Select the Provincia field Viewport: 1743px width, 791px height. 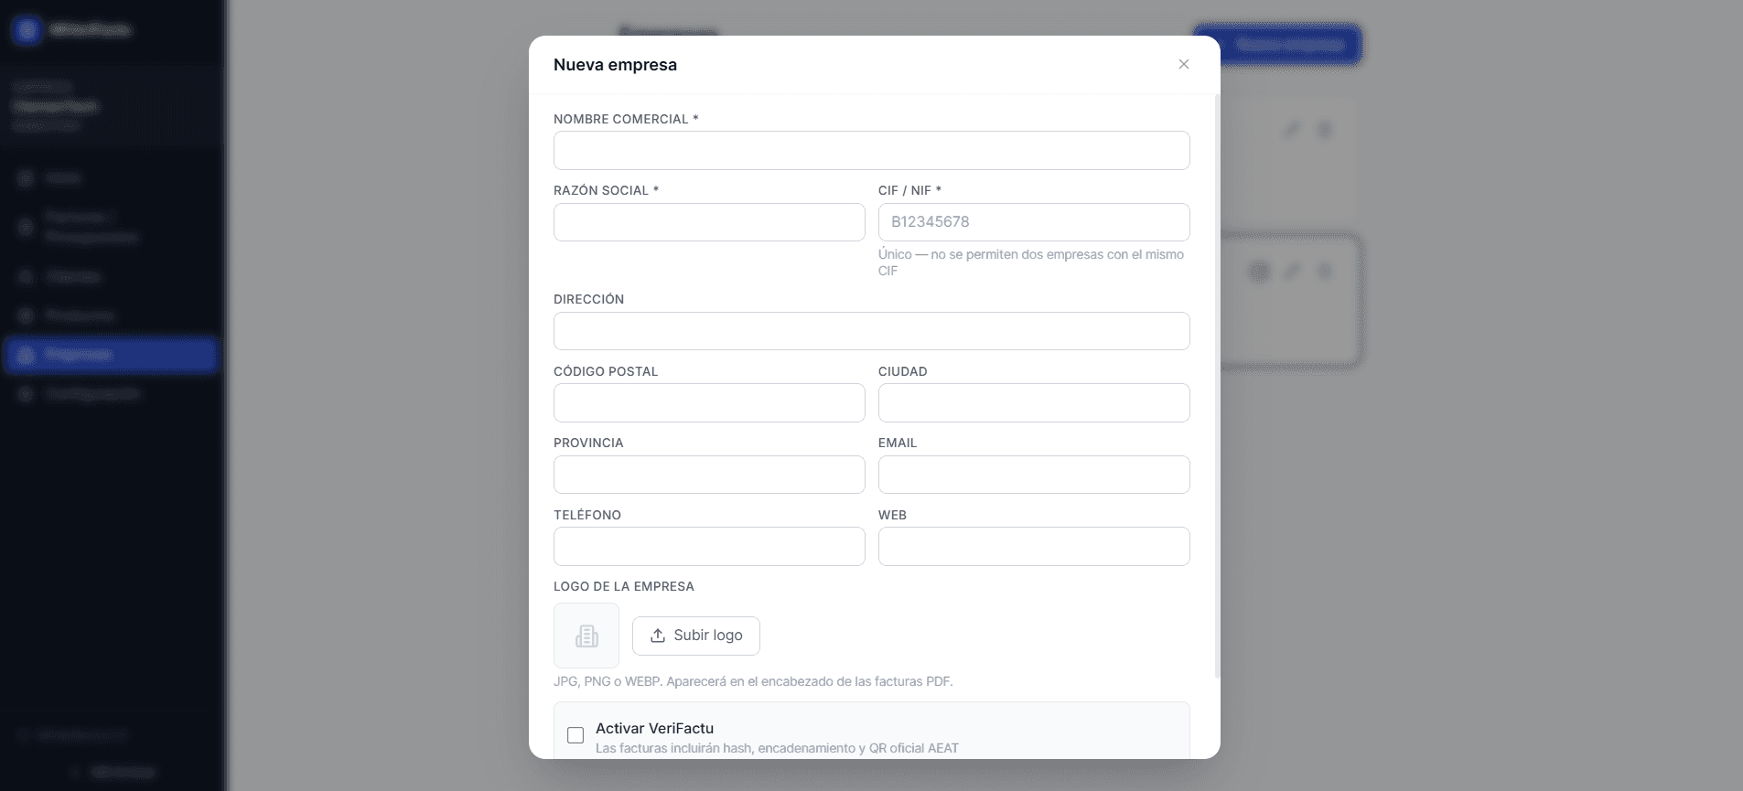point(709,475)
